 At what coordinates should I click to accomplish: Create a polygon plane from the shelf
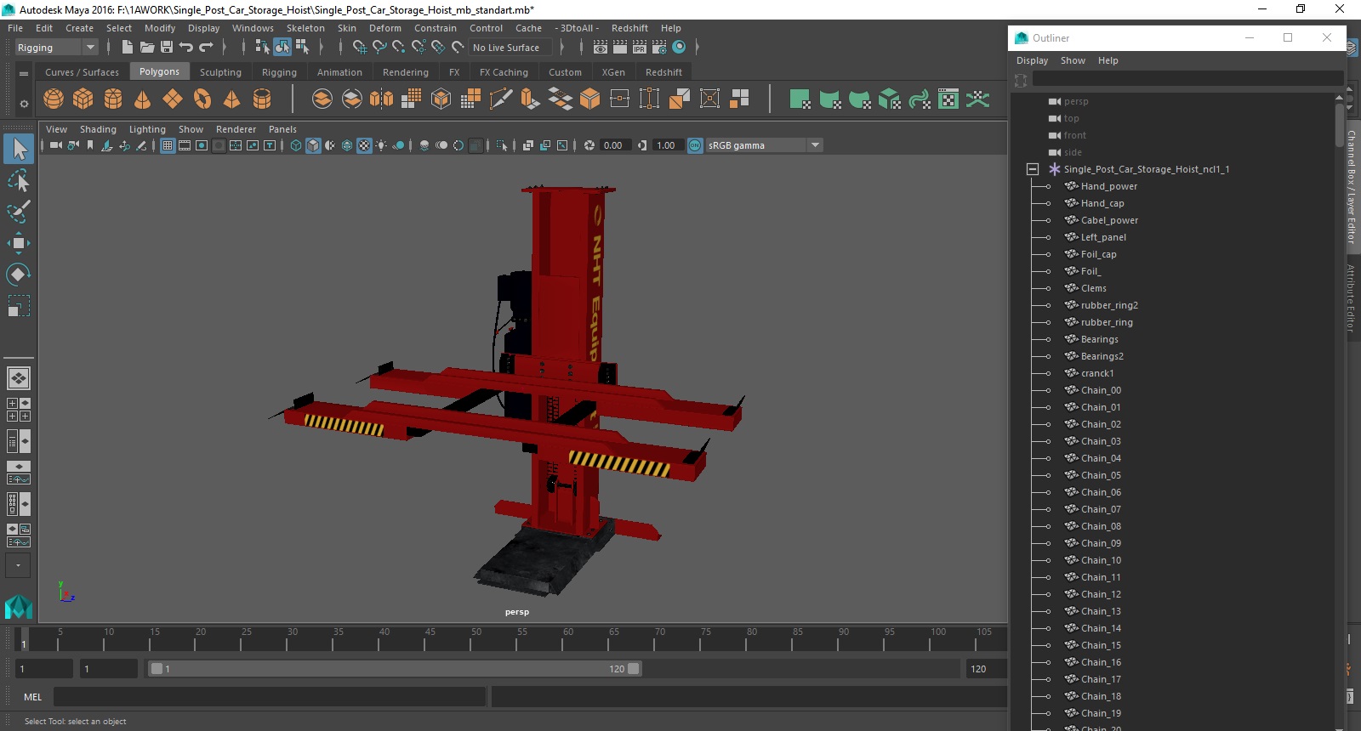(x=173, y=99)
